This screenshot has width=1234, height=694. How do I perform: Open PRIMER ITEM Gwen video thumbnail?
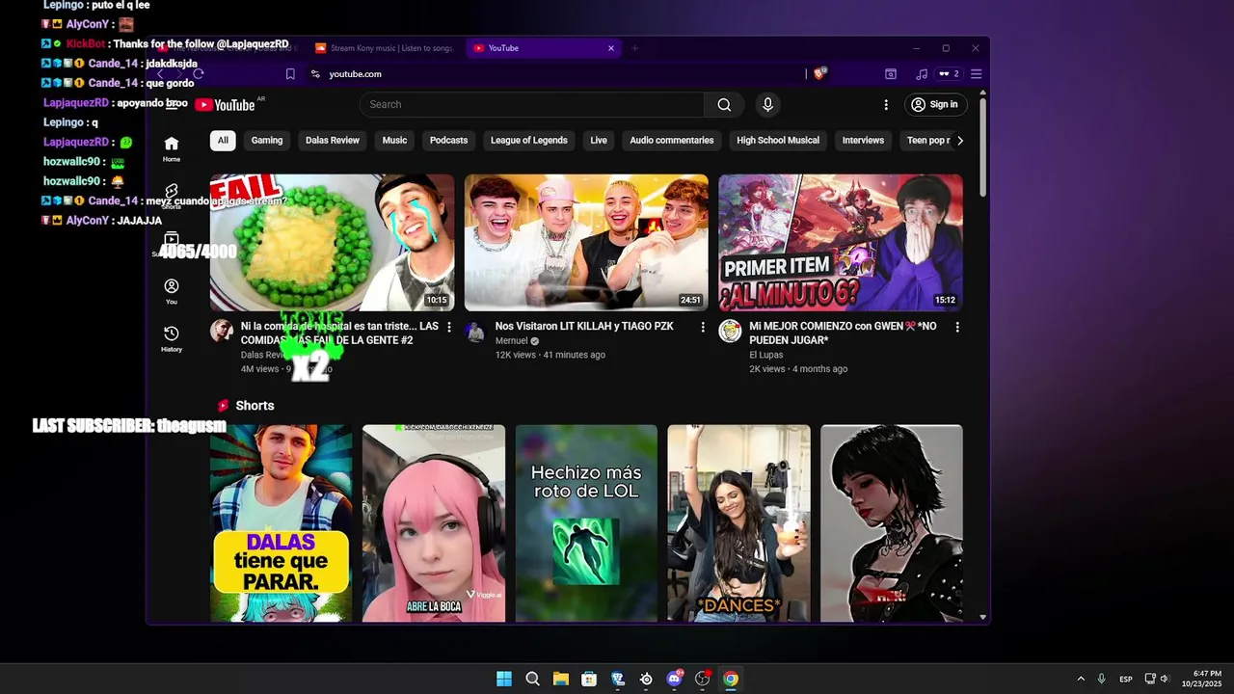pos(841,243)
